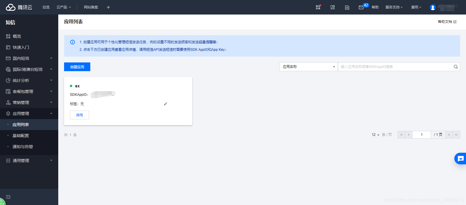The image size is (466, 205).
Task: Click the 国际/港澳台短信 globe icon
Action: pos(8,69)
